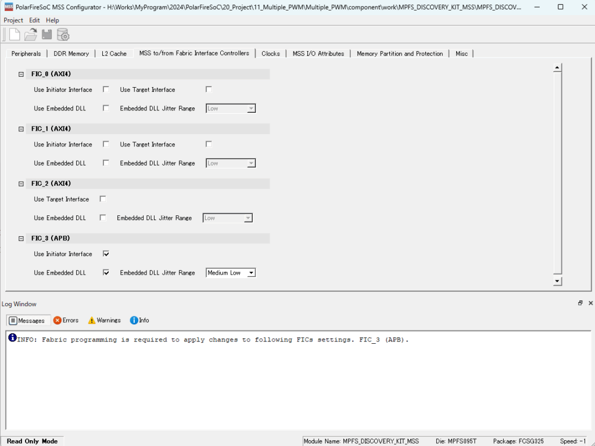Show Info entries in the Log Window
The image size is (595, 446).
tap(139, 321)
